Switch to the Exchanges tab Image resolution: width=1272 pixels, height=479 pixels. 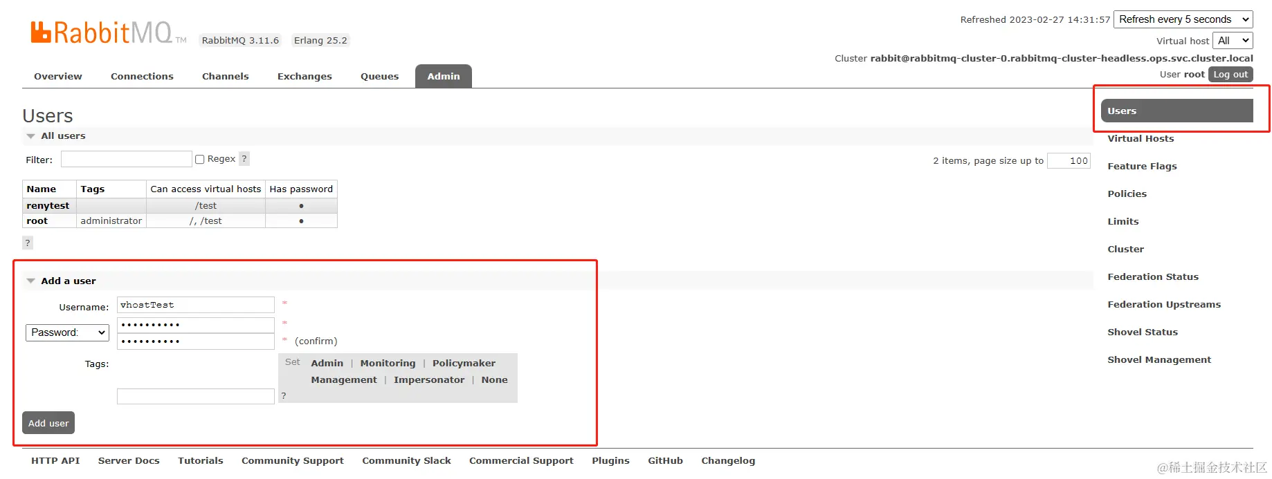pyautogui.click(x=305, y=77)
